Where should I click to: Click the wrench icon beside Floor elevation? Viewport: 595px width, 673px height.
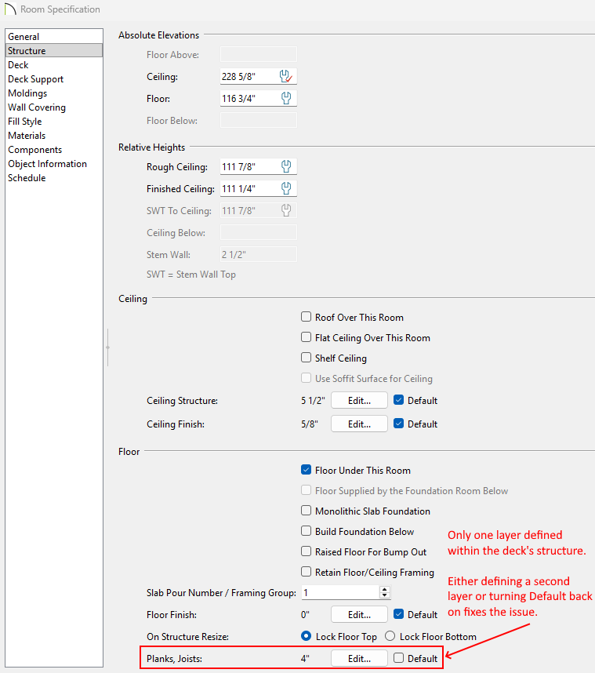pos(287,99)
